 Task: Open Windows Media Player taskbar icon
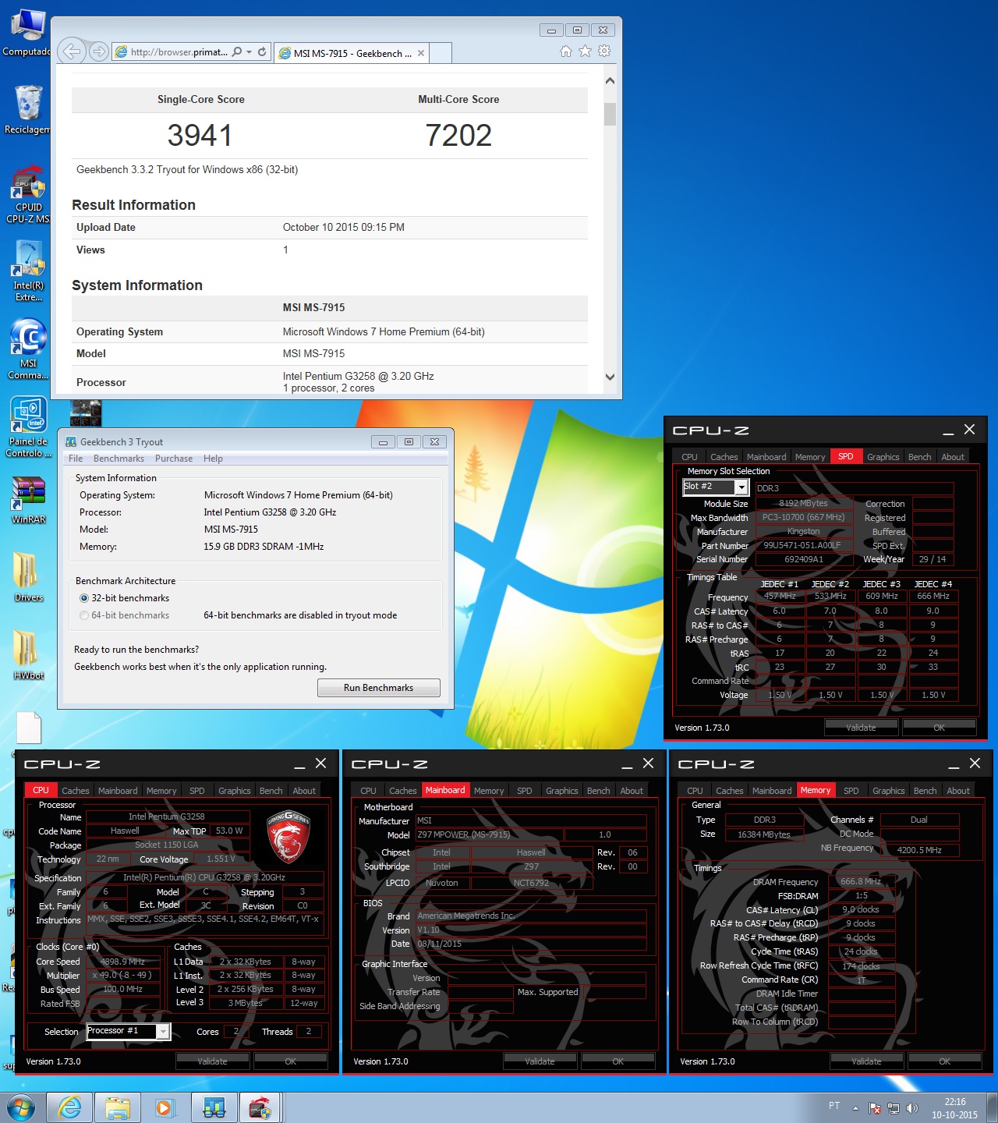tap(164, 1107)
